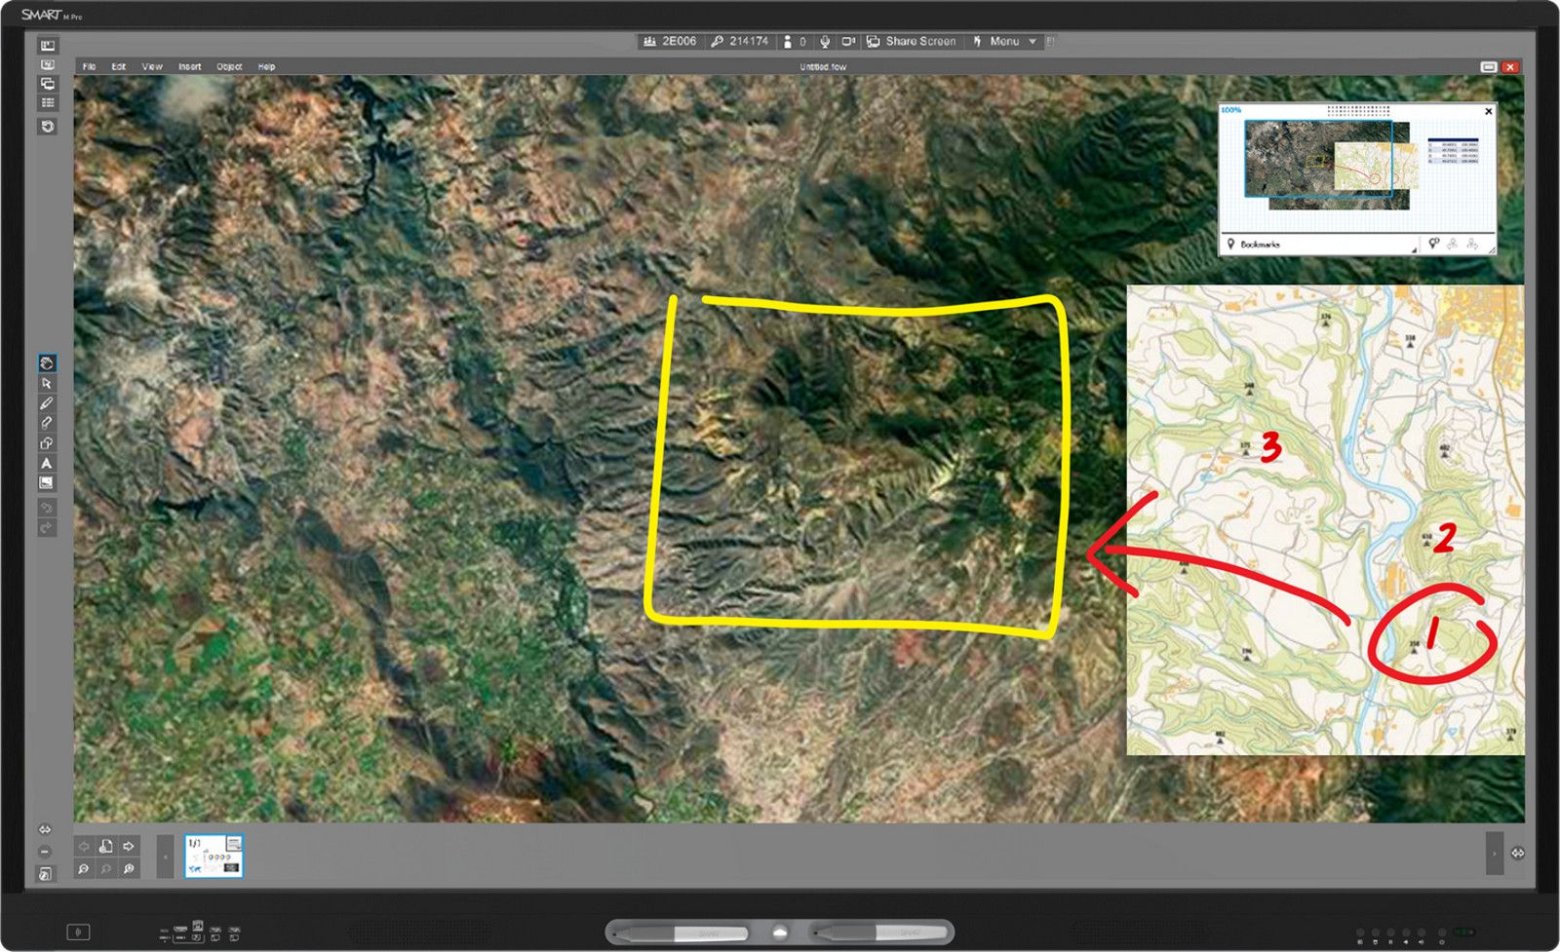
Task: Click the insert image tool
Action: [46, 483]
